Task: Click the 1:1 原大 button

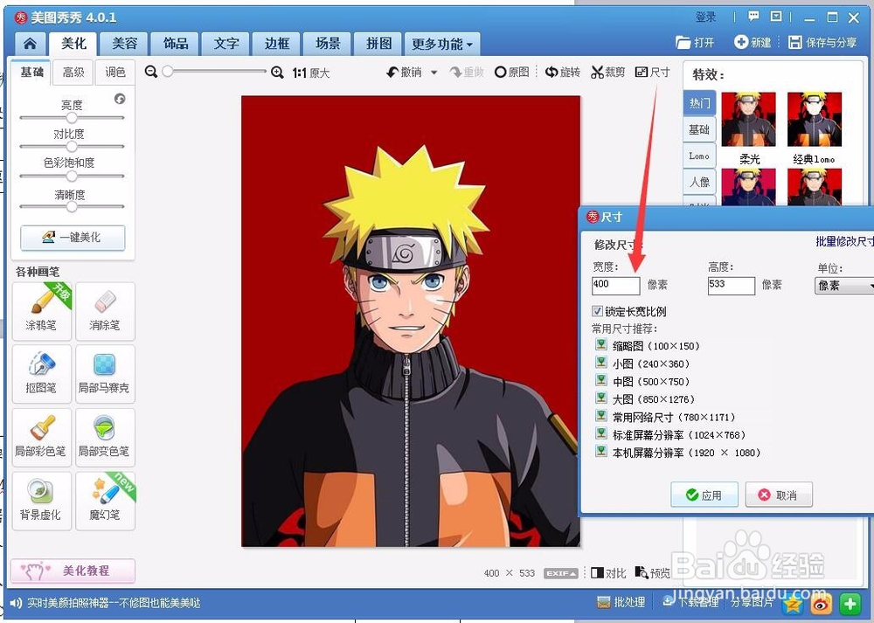Action: click(310, 73)
